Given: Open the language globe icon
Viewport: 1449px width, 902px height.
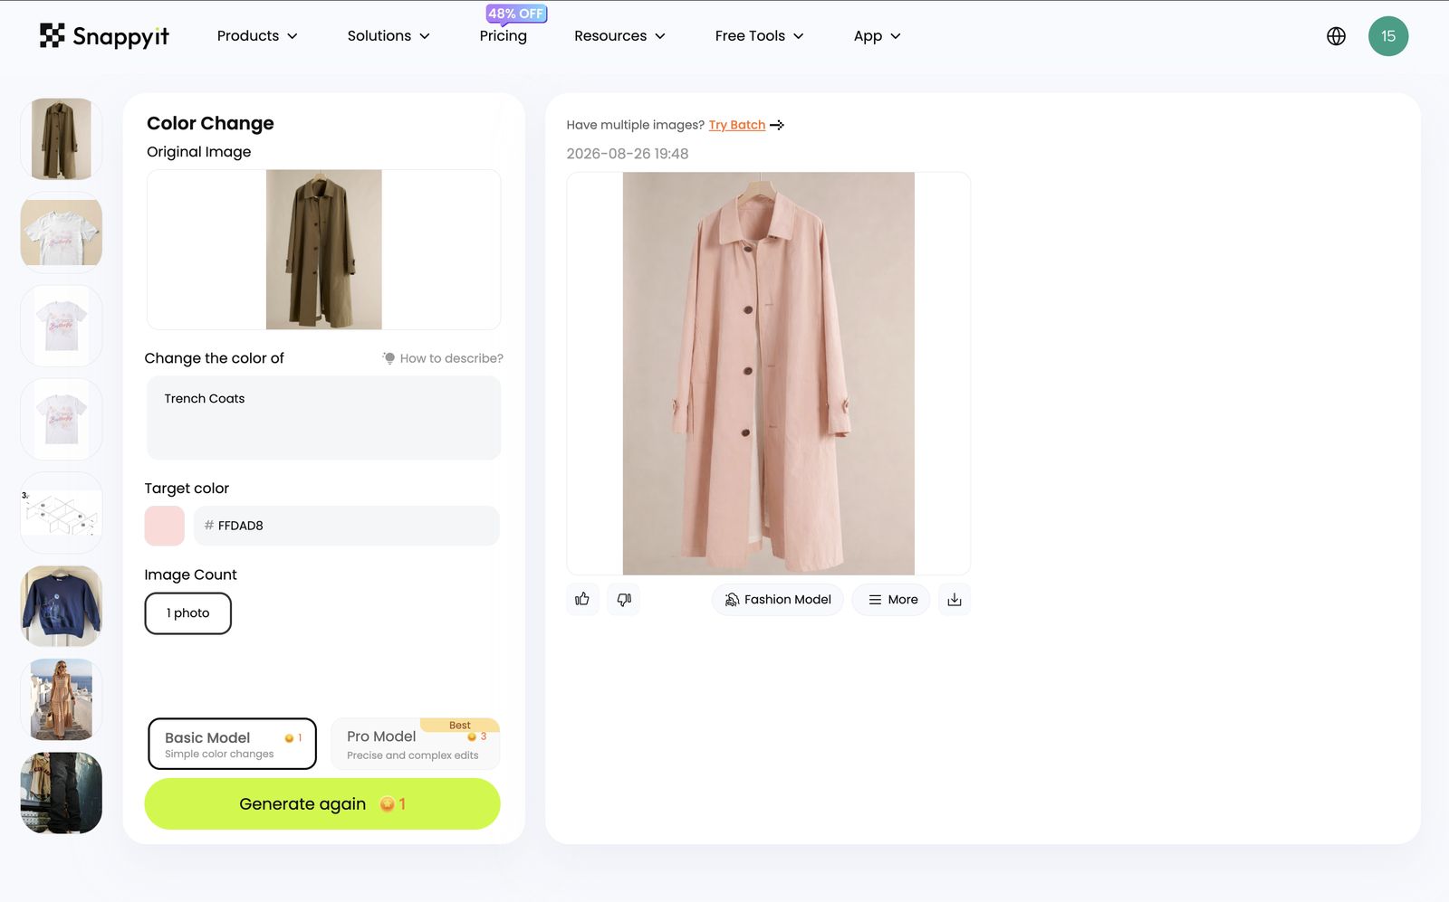Looking at the screenshot, I should [x=1336, y=36].
